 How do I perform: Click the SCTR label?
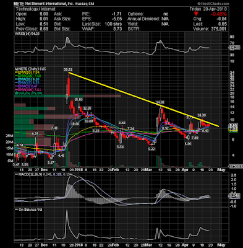pyautogui.click(x=134, y=29)
